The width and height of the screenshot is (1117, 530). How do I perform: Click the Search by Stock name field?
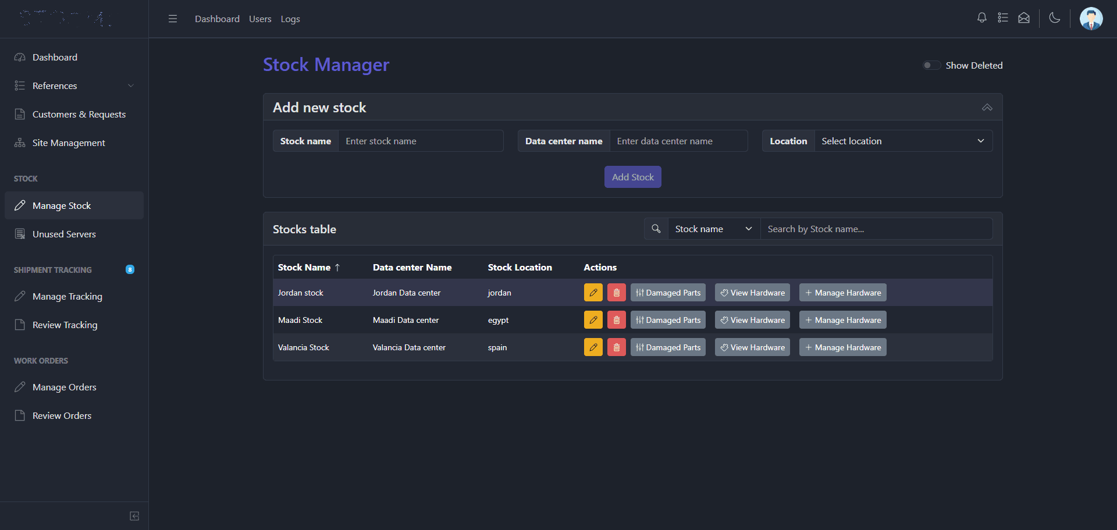876,229
